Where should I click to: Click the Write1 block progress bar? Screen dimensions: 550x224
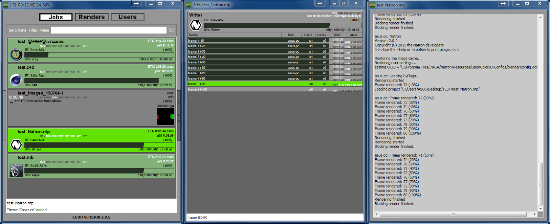point(283,25)
